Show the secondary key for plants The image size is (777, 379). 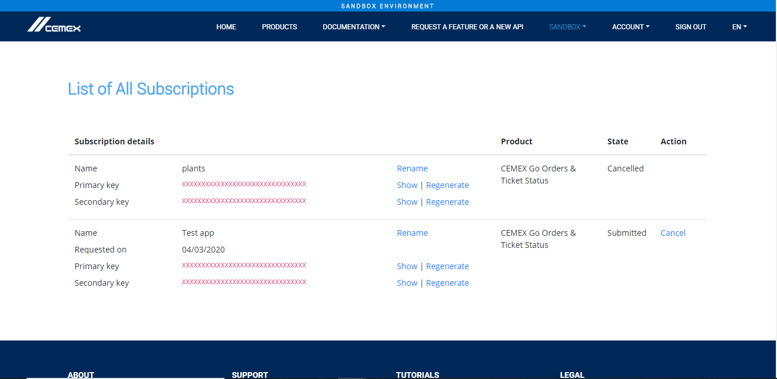pyautogui.click(x=407, y=202)
